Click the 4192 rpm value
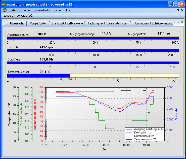Screen dimensions: 186x159 pyautogui.click(x=46, y=47)
